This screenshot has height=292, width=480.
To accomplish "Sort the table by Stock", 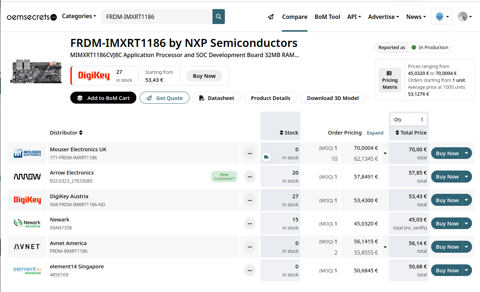I will click(x=289, y=133).
